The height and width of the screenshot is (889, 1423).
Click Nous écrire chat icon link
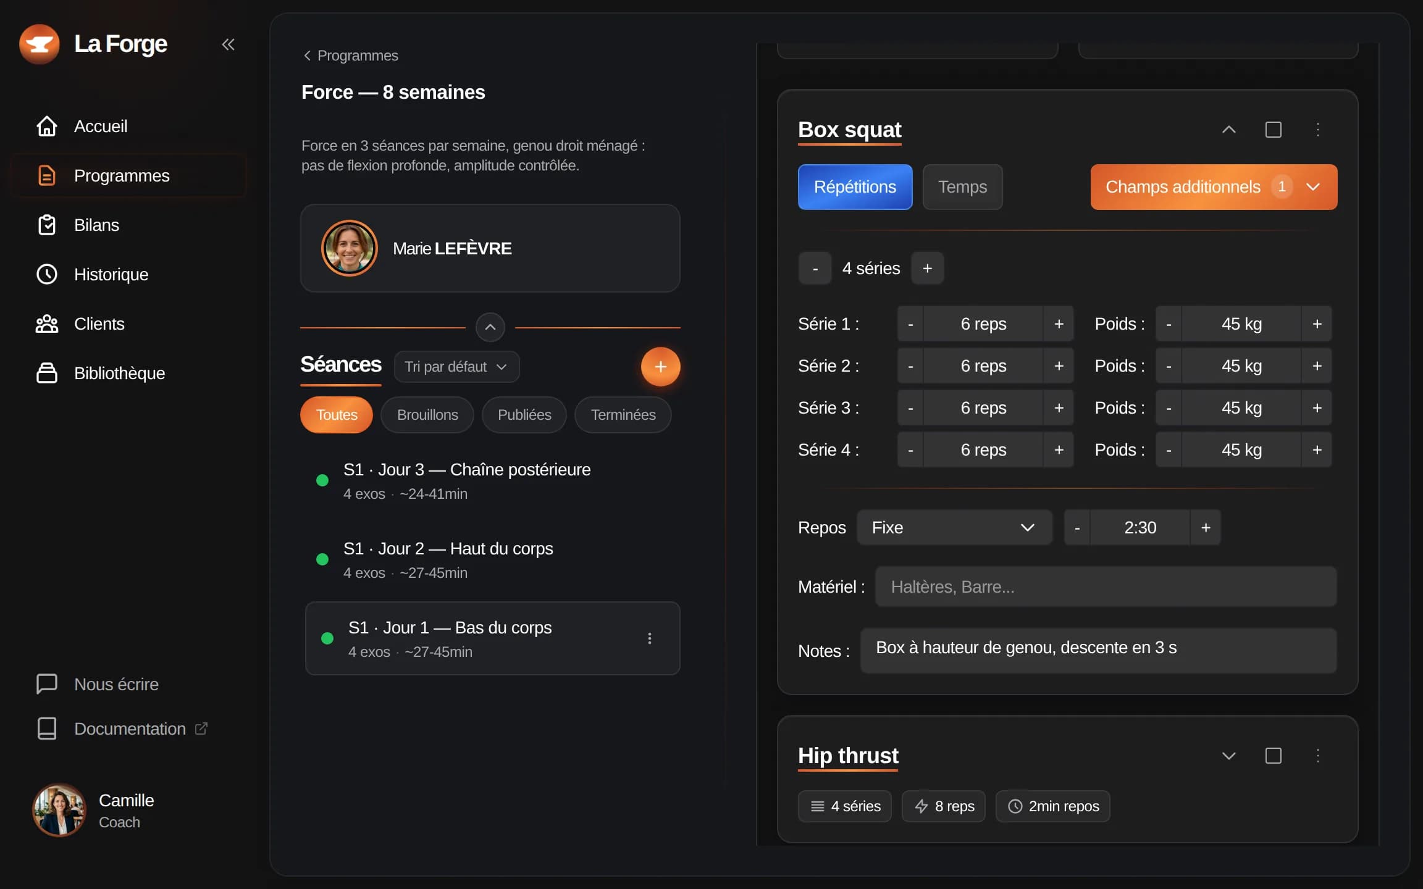coord(98,684)
